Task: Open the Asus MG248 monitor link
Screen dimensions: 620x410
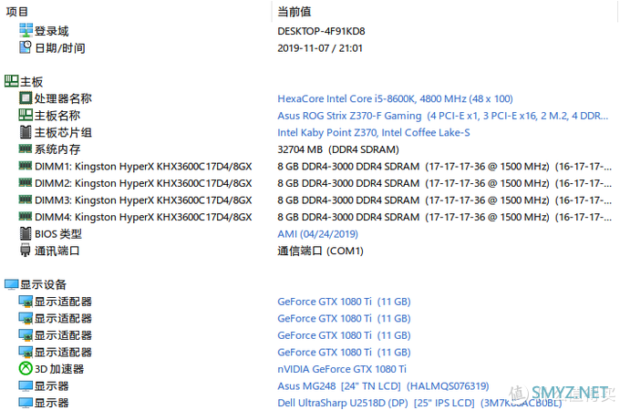Action: 383,386
